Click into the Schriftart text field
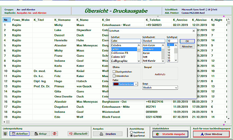233x140 pixels. [x=126, y=41]
